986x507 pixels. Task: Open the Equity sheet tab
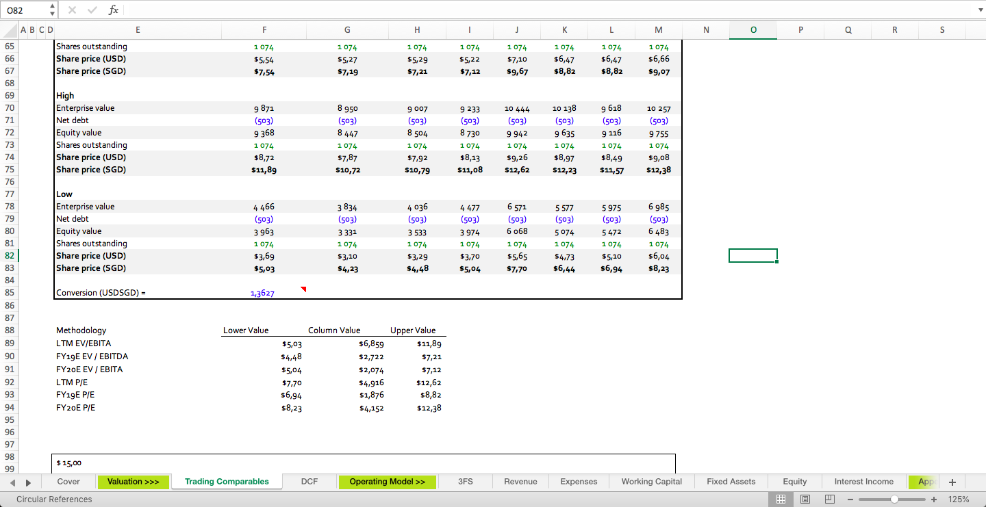pos(794,482)
